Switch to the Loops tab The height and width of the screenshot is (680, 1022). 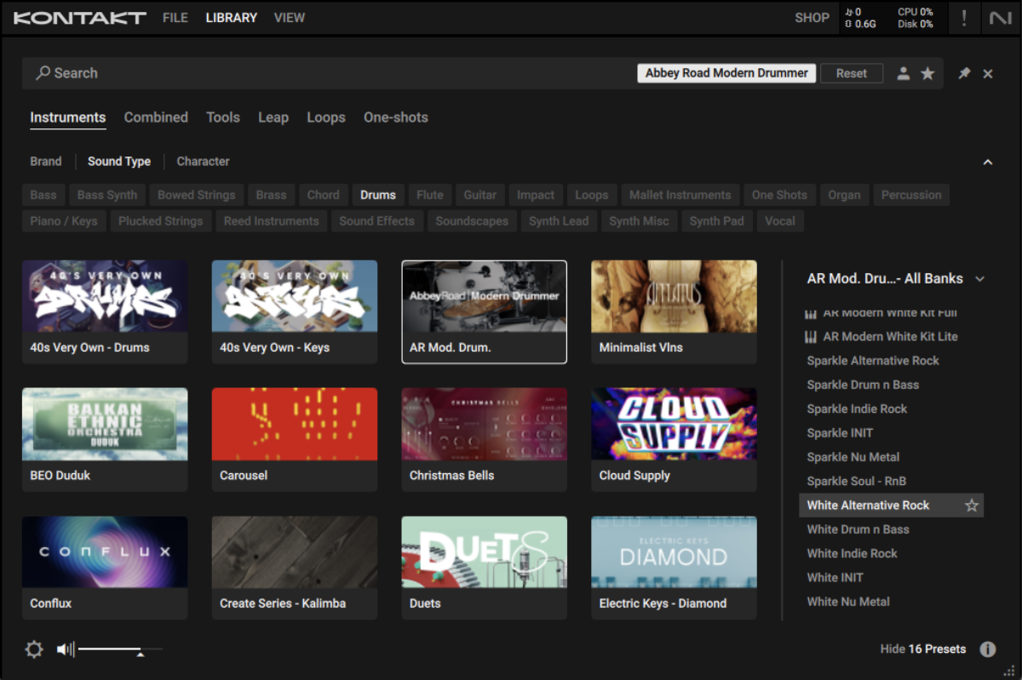(x=326, y=117)
